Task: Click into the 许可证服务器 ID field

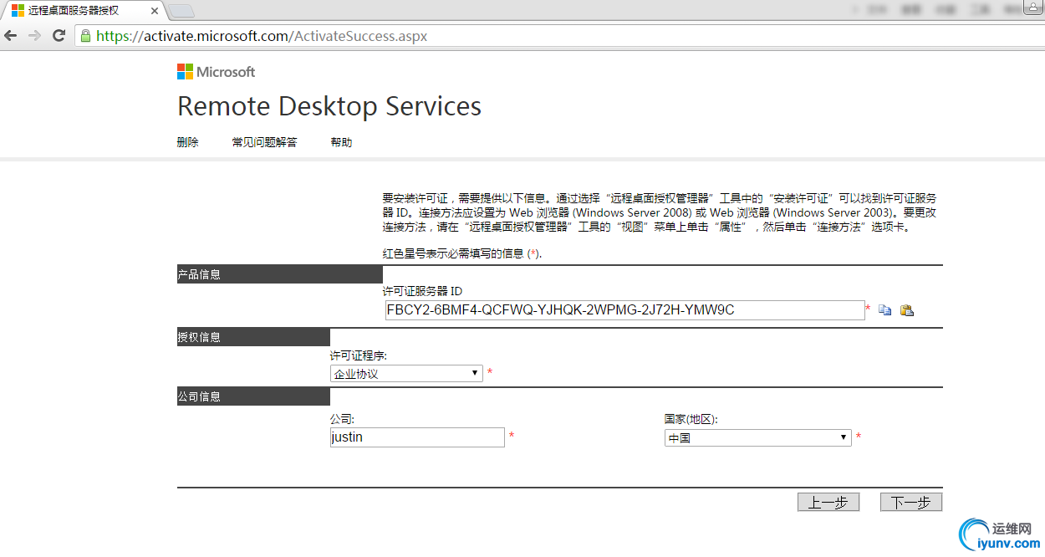Action: [x=624, y=310]
